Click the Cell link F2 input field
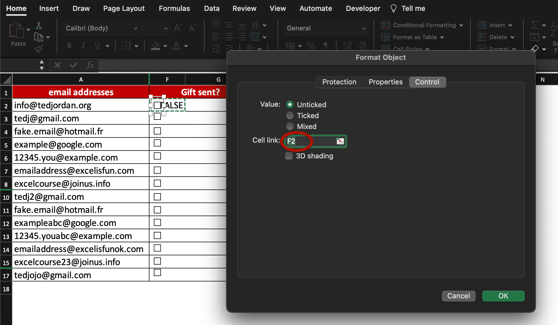The image size is (558, 325). [x=311, y=141]
